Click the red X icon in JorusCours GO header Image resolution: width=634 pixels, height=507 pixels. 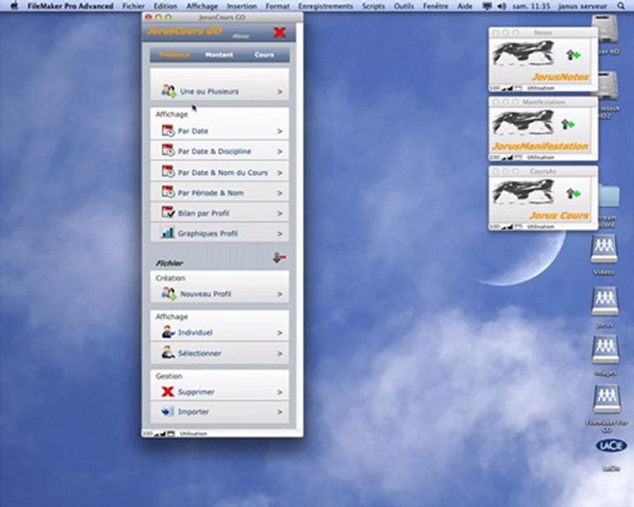click(x=280, y=32)
